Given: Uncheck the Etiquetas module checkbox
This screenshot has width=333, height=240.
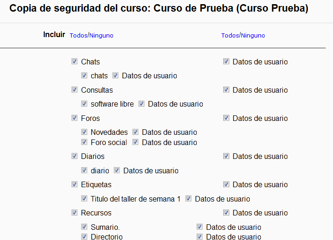Looking at the screenshot, I should tap(74, 184).
